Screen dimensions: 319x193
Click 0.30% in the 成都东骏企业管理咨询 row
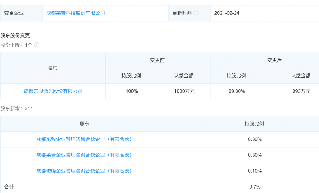[x=255, y=139]
